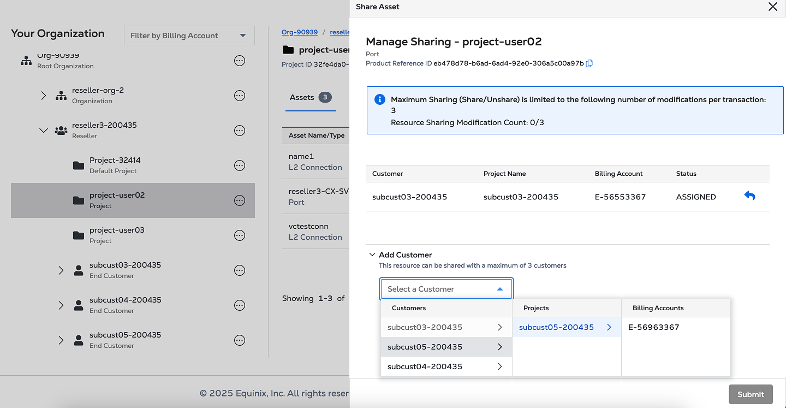Viewport: 786px width, 408px height.
Task: Open more options for project-user03
Action: [x=239, y=235]
